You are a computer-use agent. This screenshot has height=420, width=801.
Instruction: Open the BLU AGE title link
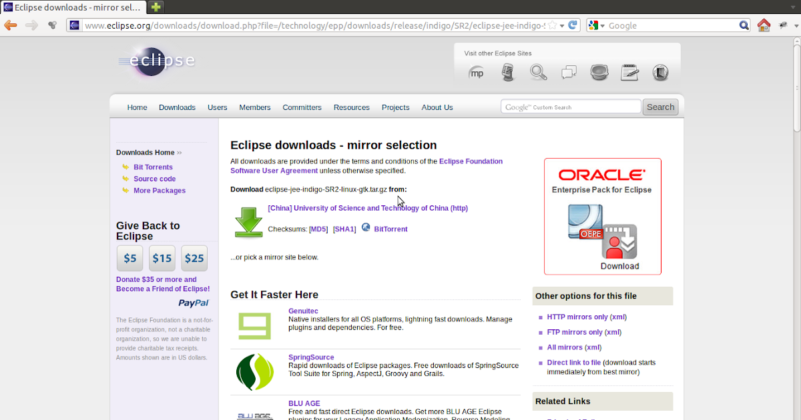[x=304, y=403]
